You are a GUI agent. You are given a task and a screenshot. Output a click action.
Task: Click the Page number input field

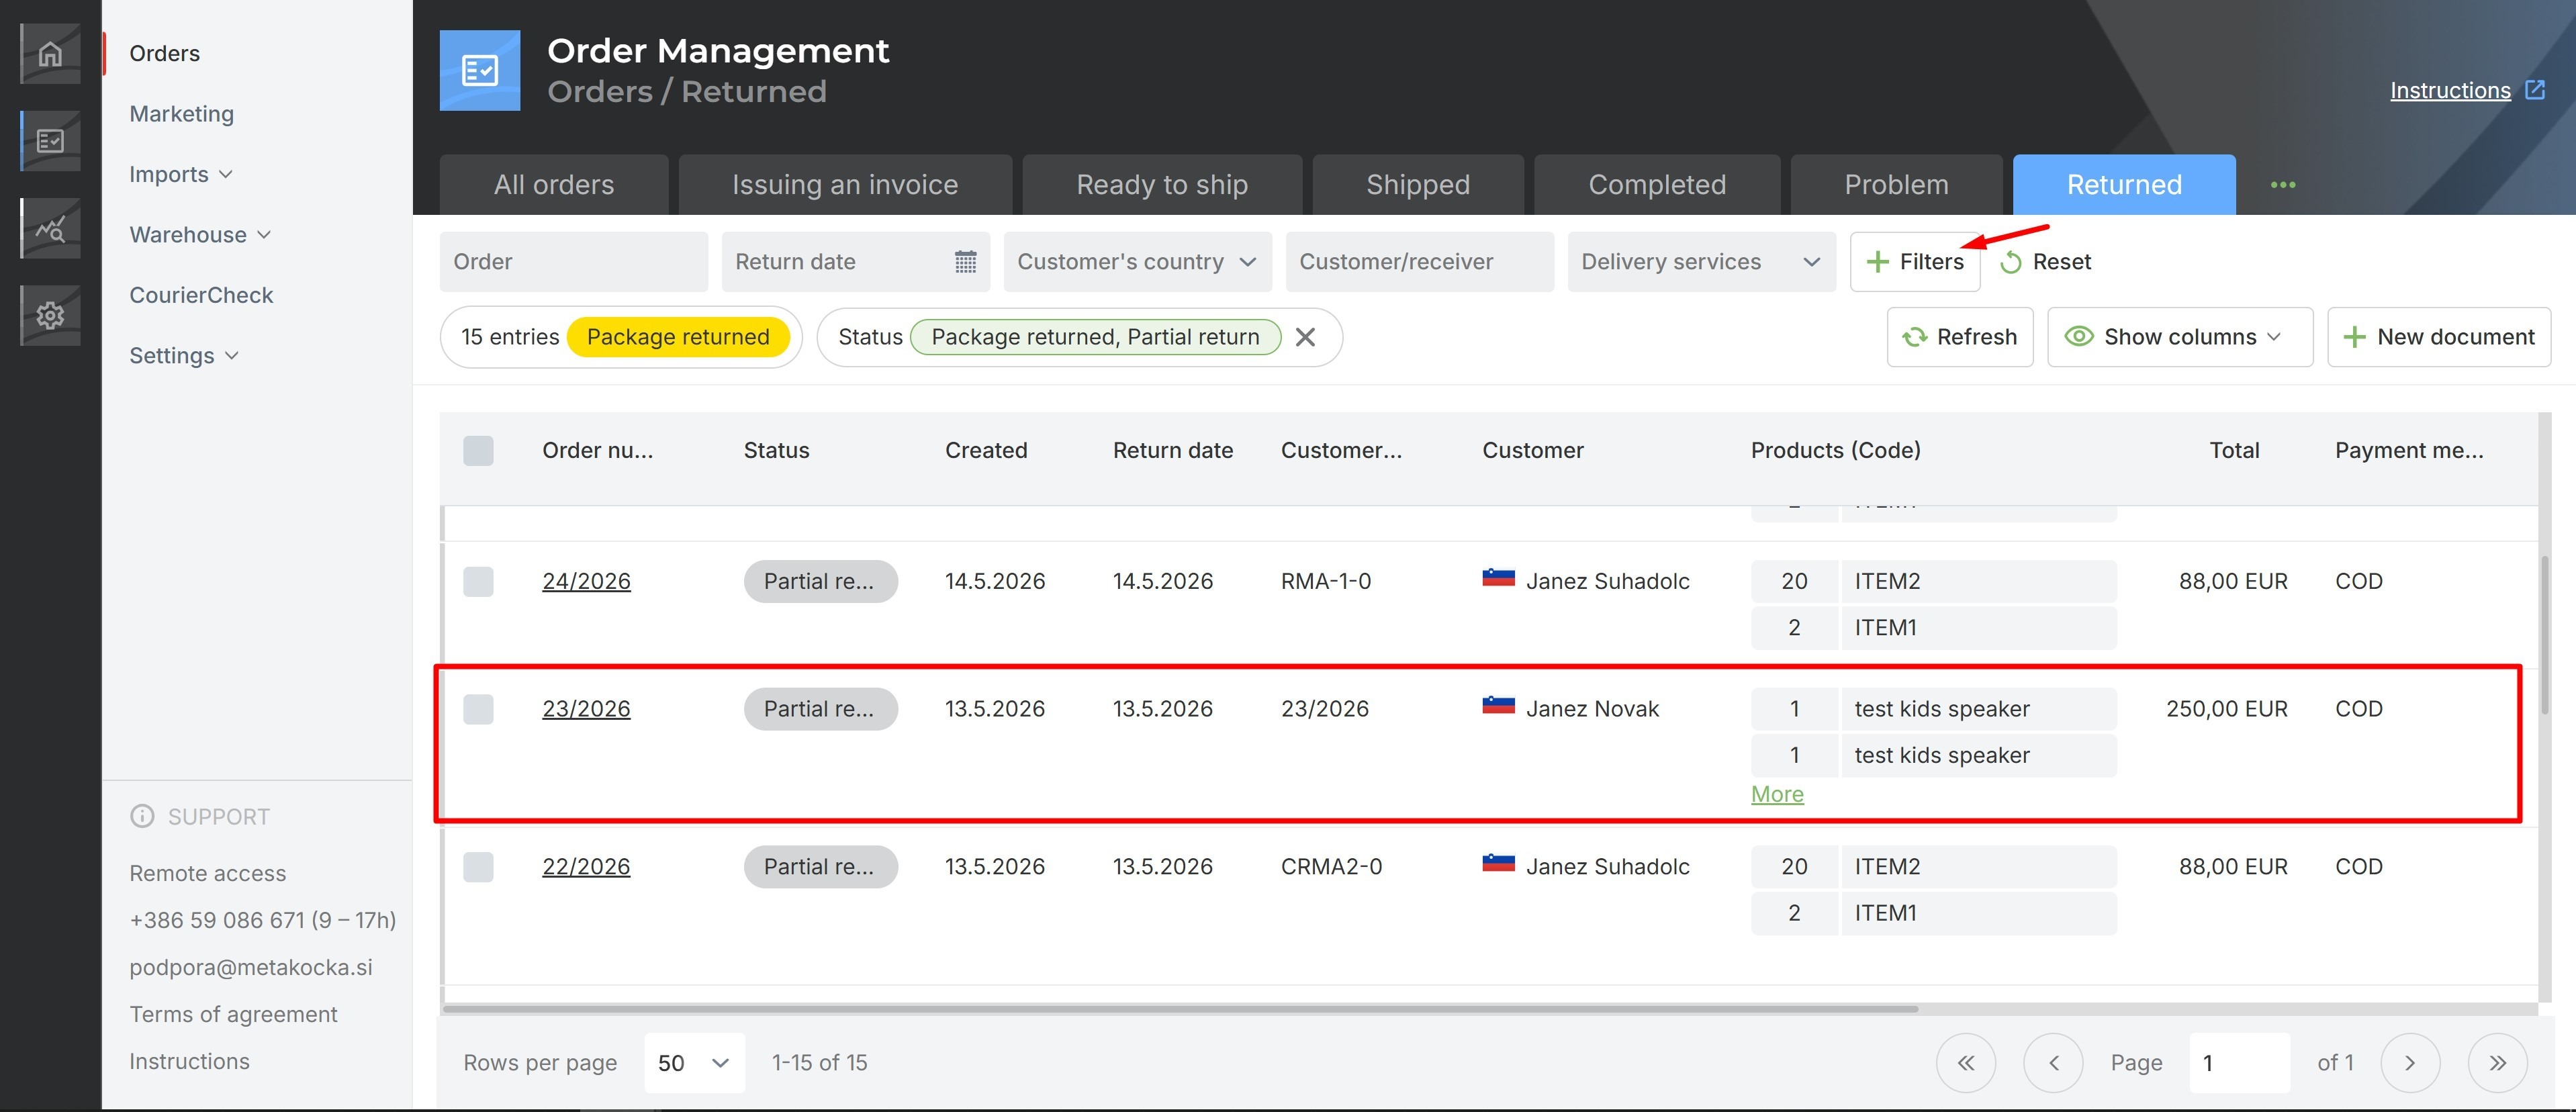[2239, 1062]
